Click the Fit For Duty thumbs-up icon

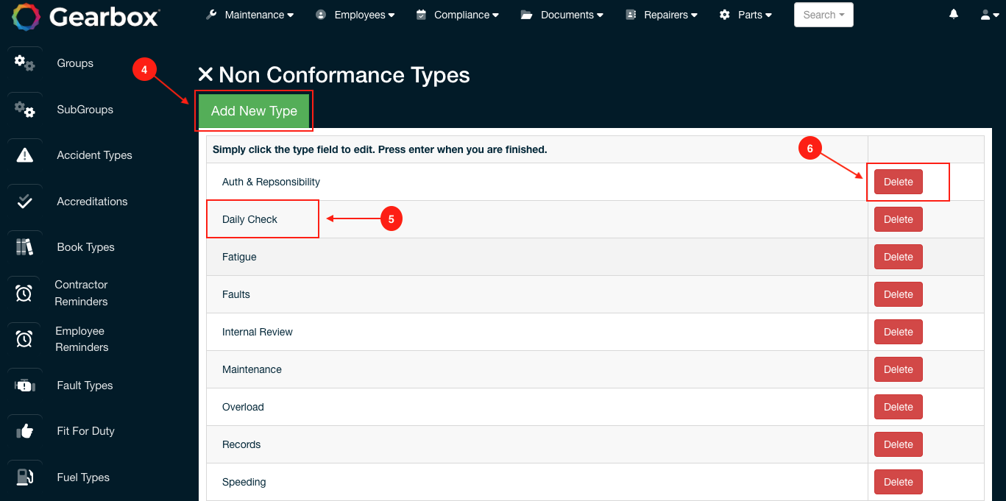[x=24, y=431]
